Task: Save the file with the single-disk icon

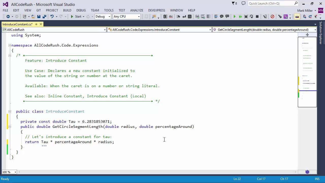Action: coord(39,17)
